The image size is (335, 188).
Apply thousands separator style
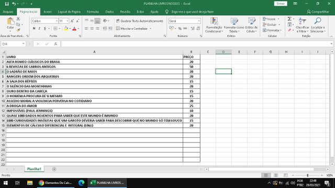tap(185, 28)
